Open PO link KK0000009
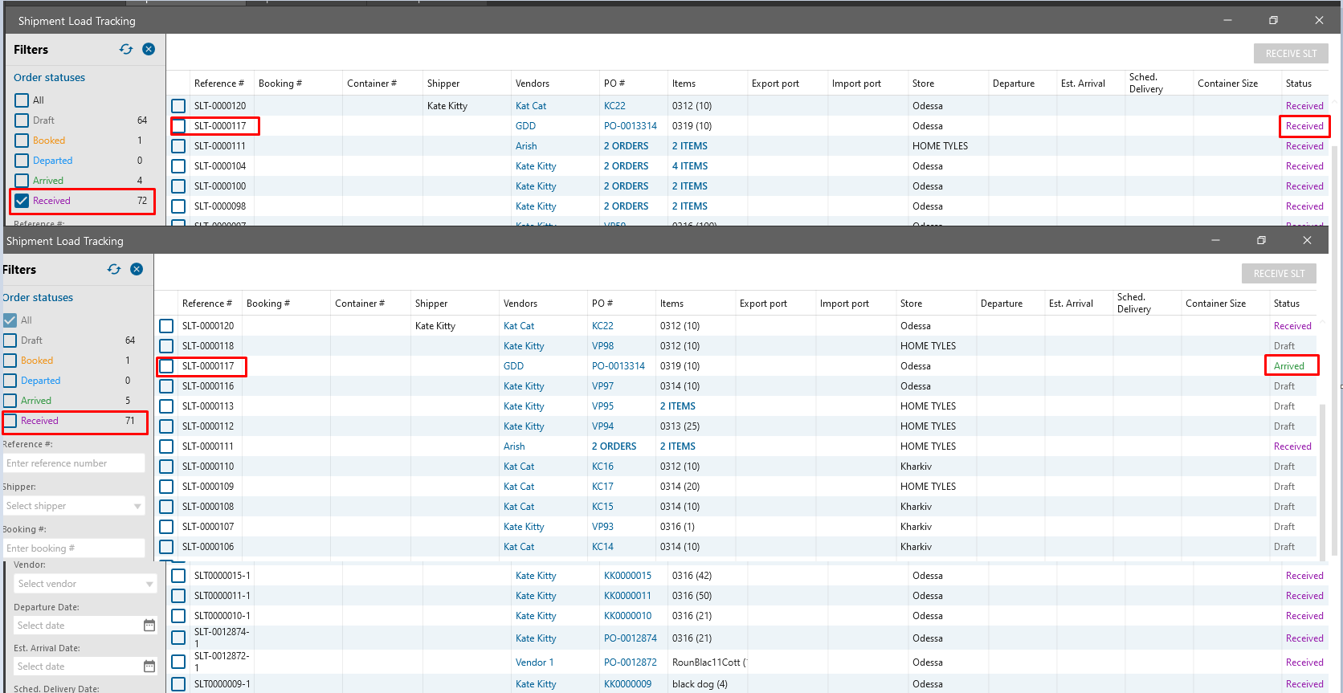This screenshot has height=693, width=1343. pyautogui.click(x=627, y=684)
